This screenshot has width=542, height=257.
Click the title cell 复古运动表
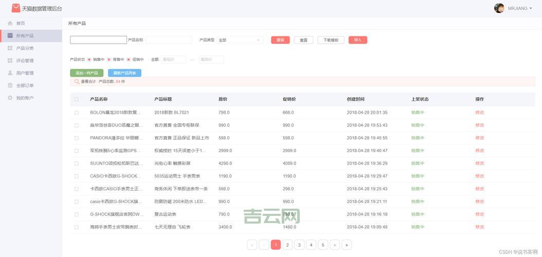[x=166, y=214]
